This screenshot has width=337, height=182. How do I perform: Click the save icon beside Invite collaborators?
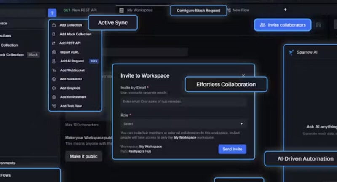[318, 25]
